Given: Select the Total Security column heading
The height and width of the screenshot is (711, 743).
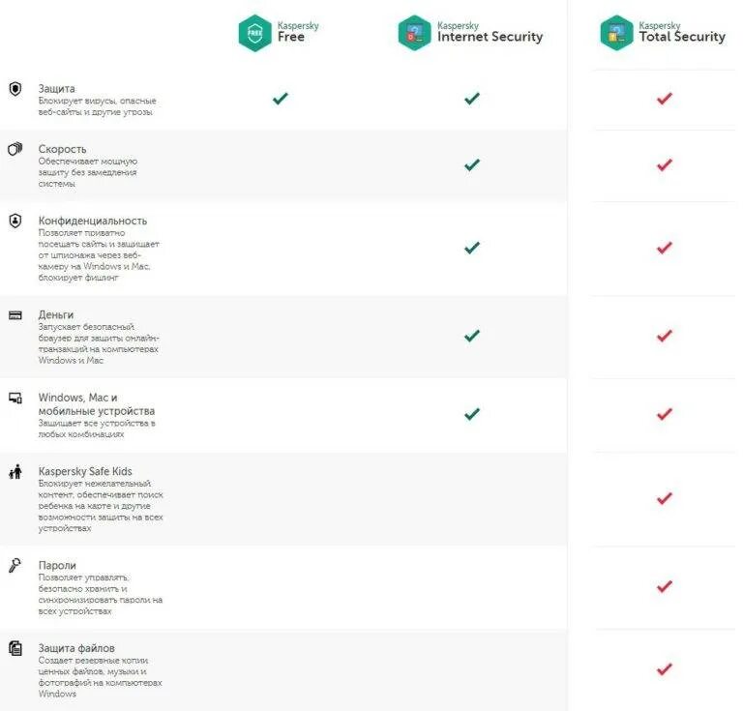Looking at the screenshot, I should (681, 37).
